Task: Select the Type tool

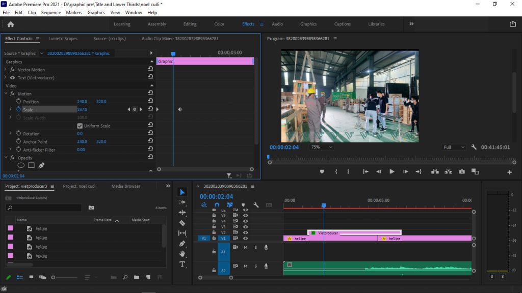Action: click(x=182, y=264)
